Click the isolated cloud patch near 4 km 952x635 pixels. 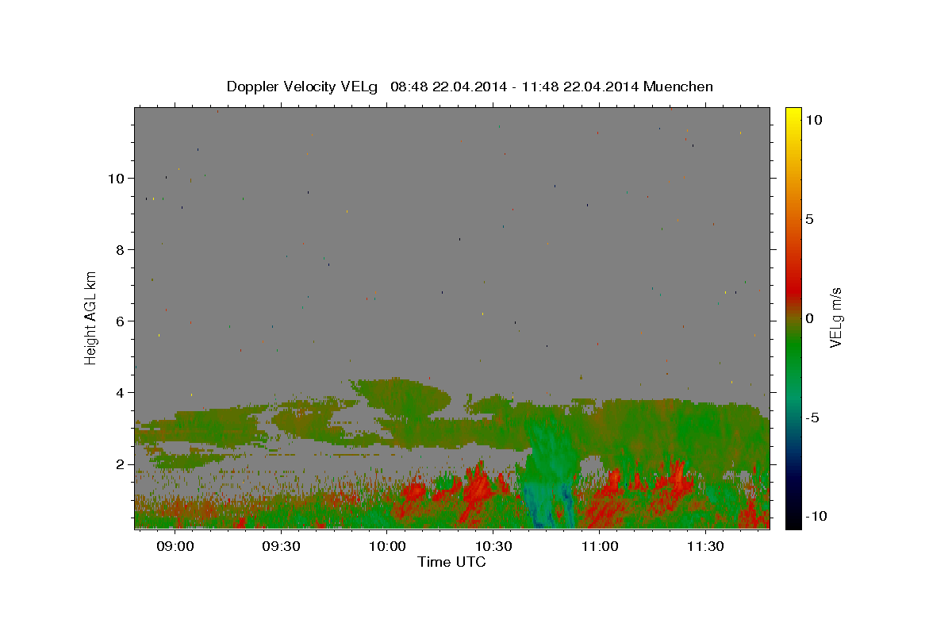point(401,397)
